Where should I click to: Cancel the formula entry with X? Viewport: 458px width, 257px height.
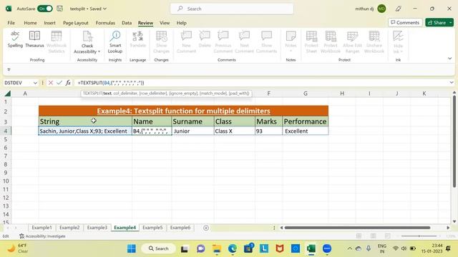pos(51,83)
